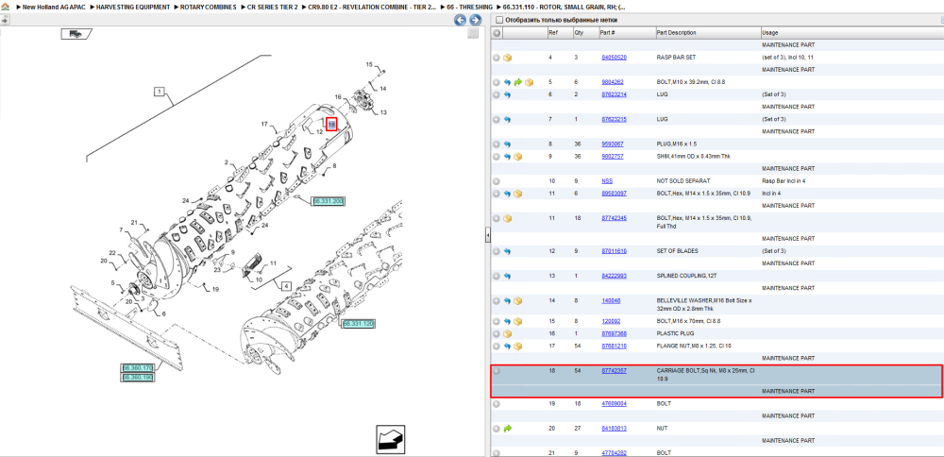The width and height of the screenshot is (944, 457).
Task: Add BOLT ref 19 row via circle icon
Action: (497, 404)
